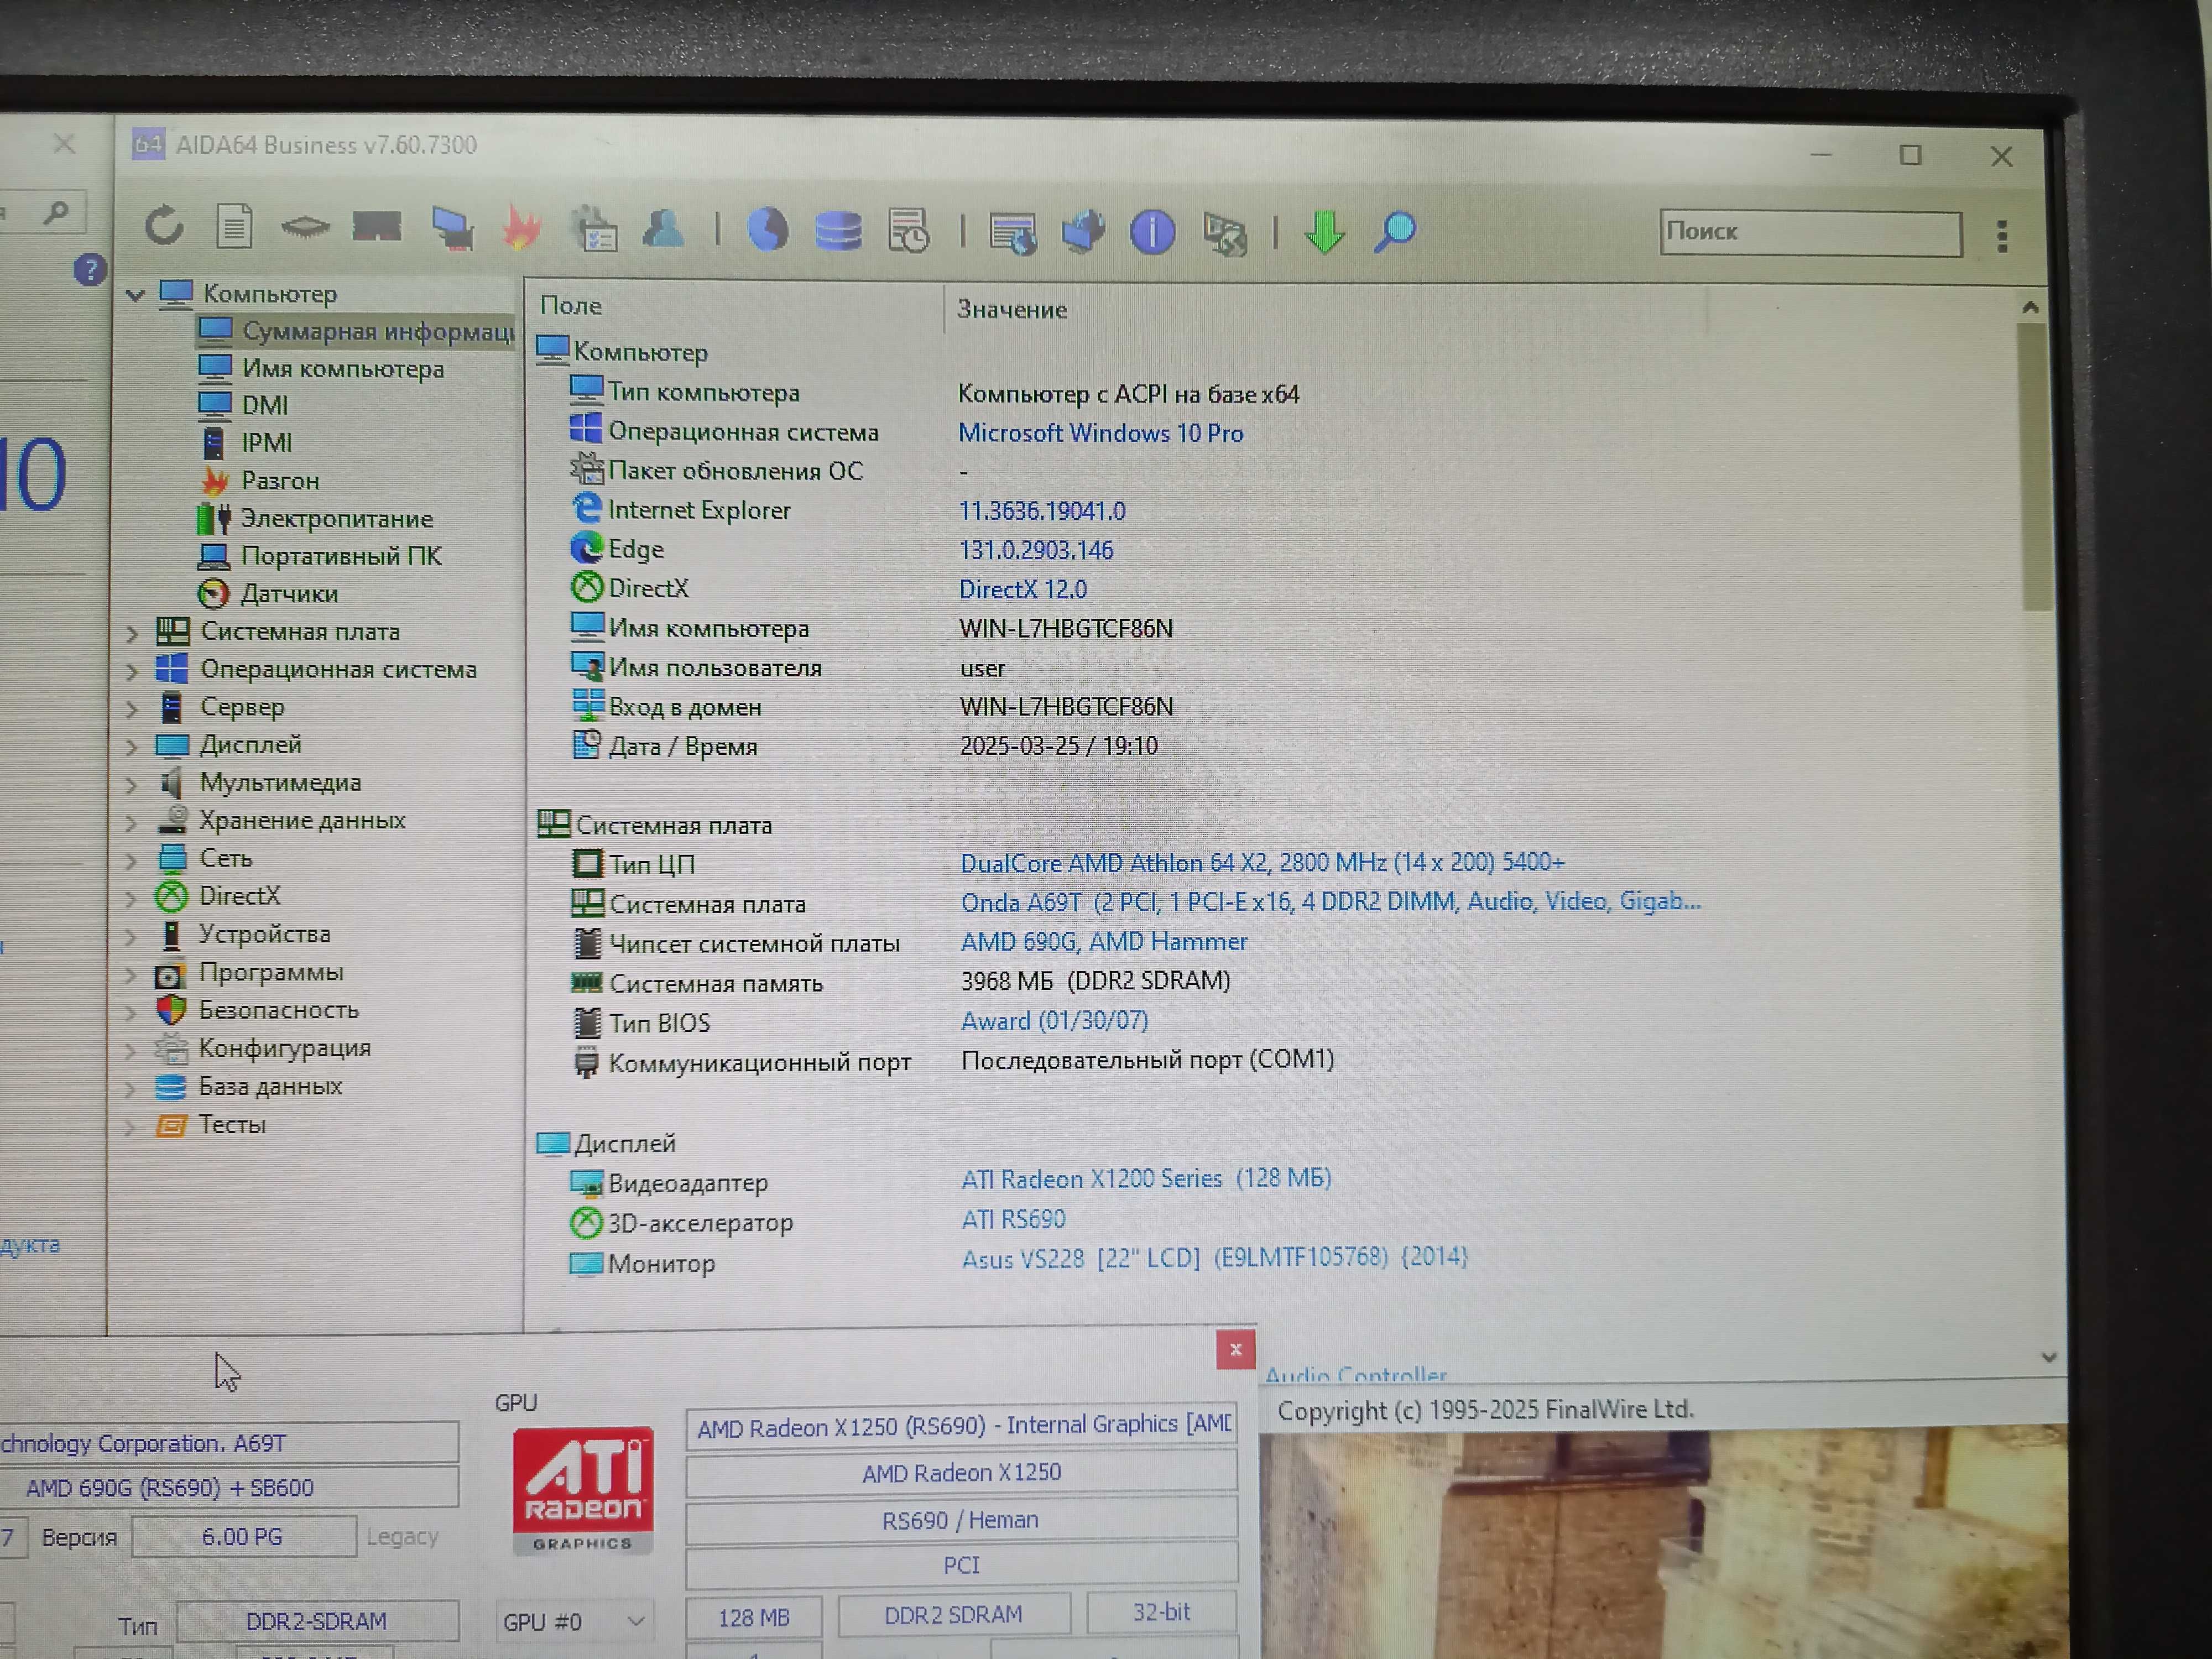Open the three-dot menu next to search
Viewport: 2212px width, 1659px height.
(x=2003, y=236)
